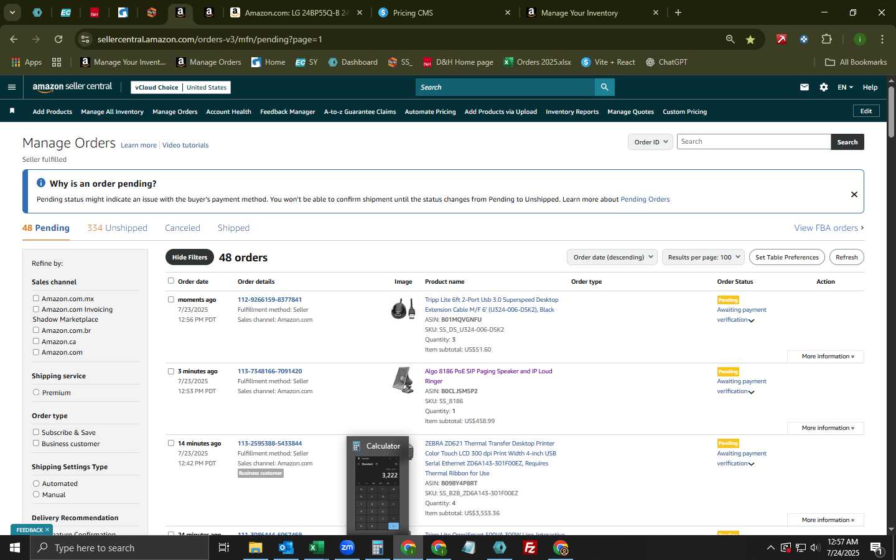Open the Chrome three-dot menu

[x=882, y=39]
